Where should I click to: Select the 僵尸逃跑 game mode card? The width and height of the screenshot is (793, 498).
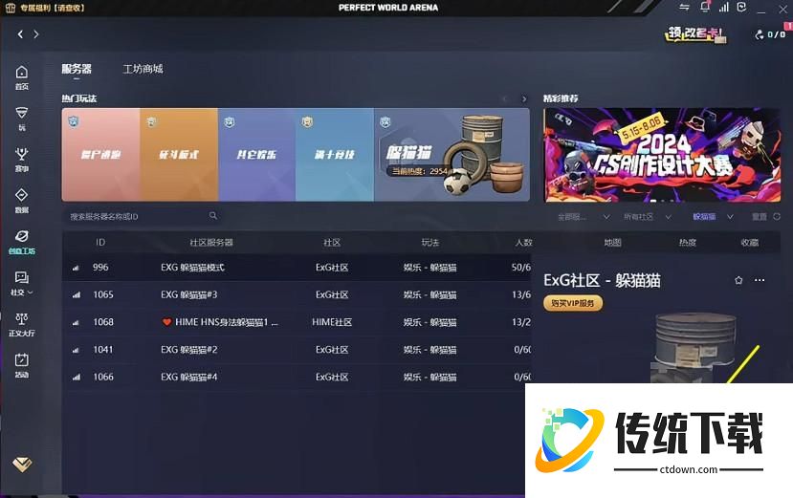[x=100, y=154]
